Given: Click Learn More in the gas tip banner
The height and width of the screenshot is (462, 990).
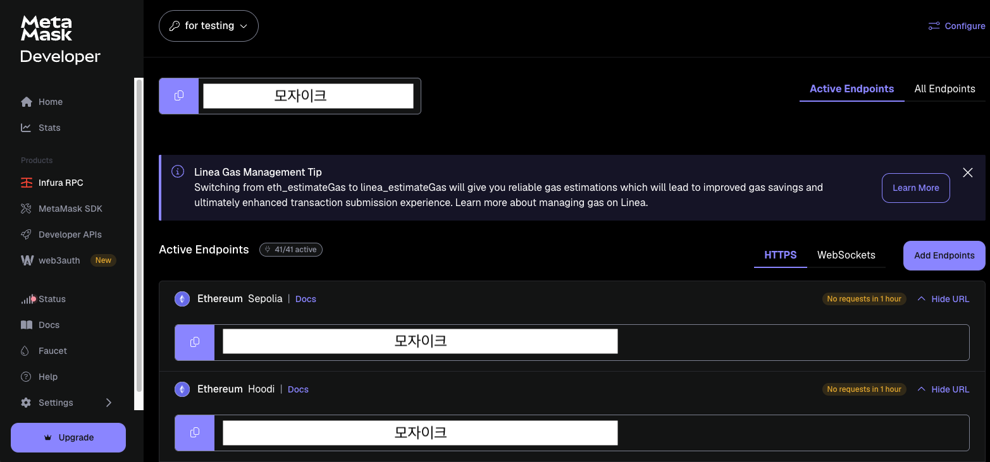Looking at the screenshot, I should coord(915,188).
